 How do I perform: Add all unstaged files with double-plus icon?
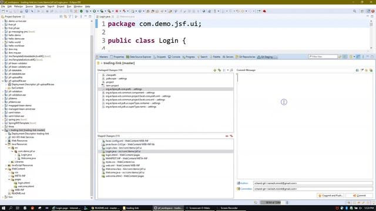point(219,70)
